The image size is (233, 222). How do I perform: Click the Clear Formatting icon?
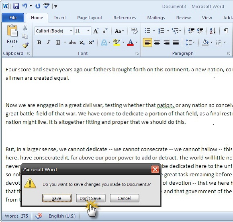click(134, 31)
